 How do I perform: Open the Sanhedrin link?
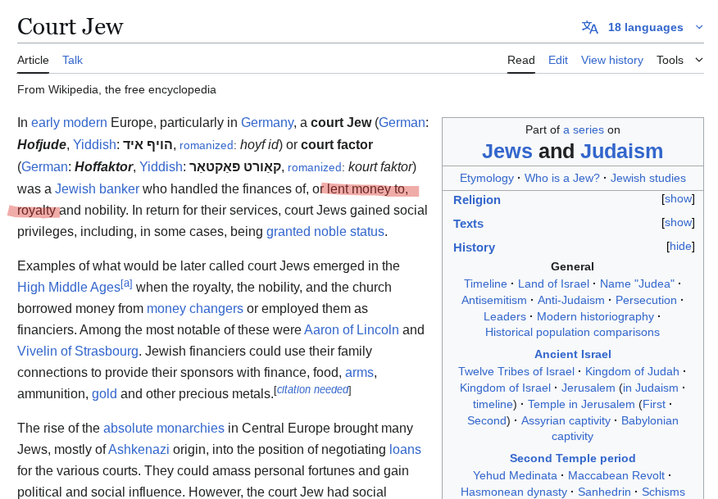click(x=604, y=492)
